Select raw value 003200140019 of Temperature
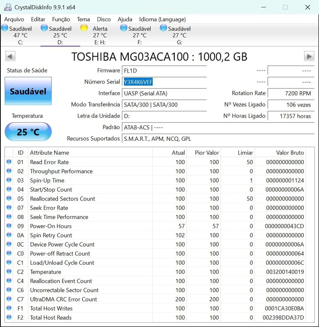The width and height of the screenshot is (319, 327). pyautogui.click(x=285, y=272)
